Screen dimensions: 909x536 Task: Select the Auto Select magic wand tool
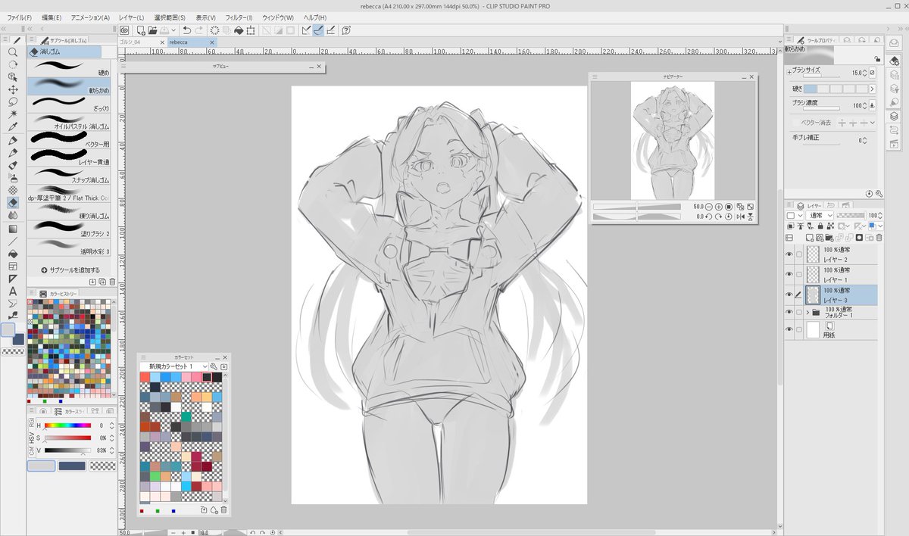tap(13, 114)
